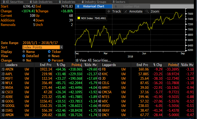This screenshot has width=197, height=119.
Task: Click the yellow NDX Index legend swatch
Action: [79, 18]
